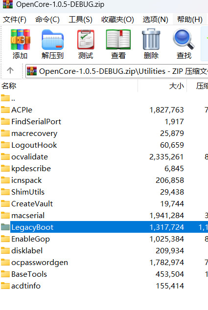
Task: Go up one folder level arrow
Action: pyautogui.click(x=10, y=70)
